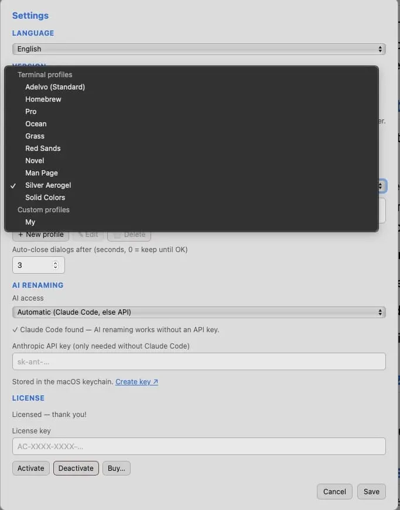400x510 pixels.
Task: Click the License key input field
Action: coord(199,446)
